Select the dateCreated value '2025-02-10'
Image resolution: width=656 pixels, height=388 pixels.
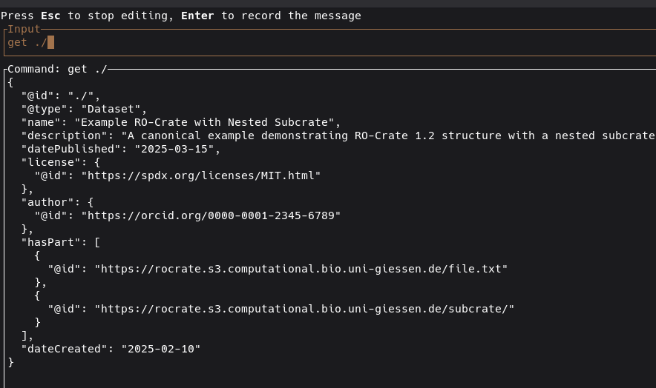pos(161,349)
